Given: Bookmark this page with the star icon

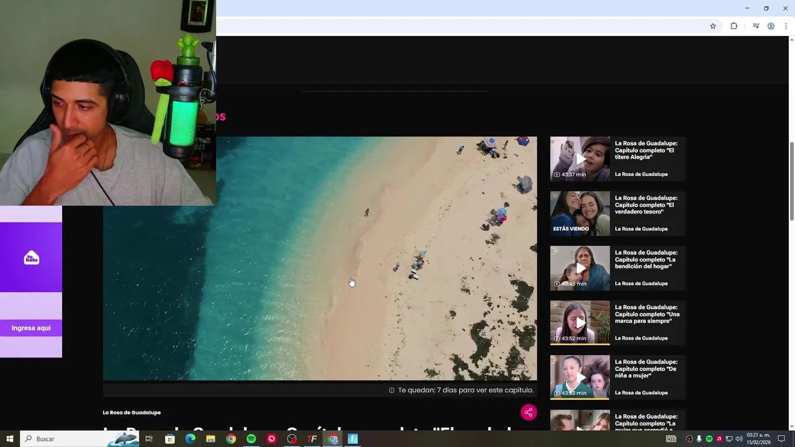Looking at the screenshot, I should [713, 26].
